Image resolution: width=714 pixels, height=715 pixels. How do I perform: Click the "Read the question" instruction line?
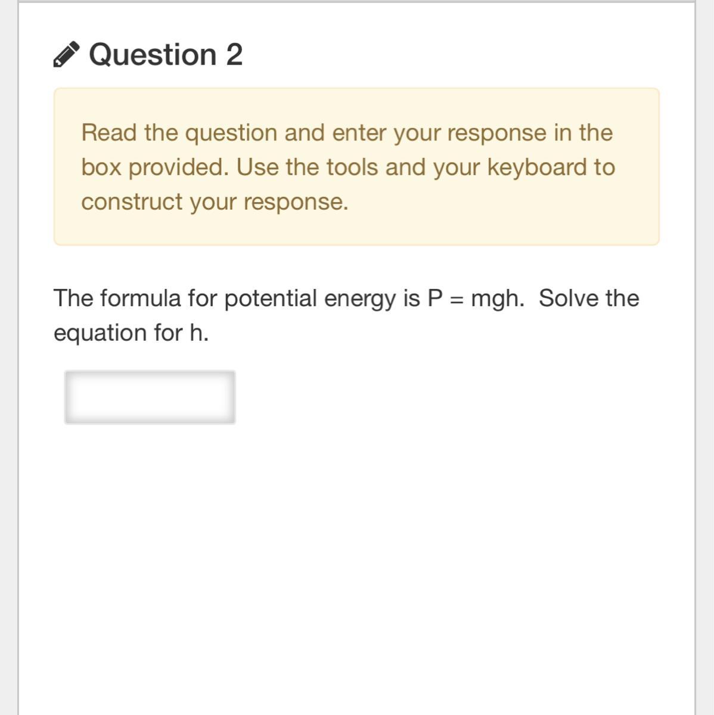[346, 132]
